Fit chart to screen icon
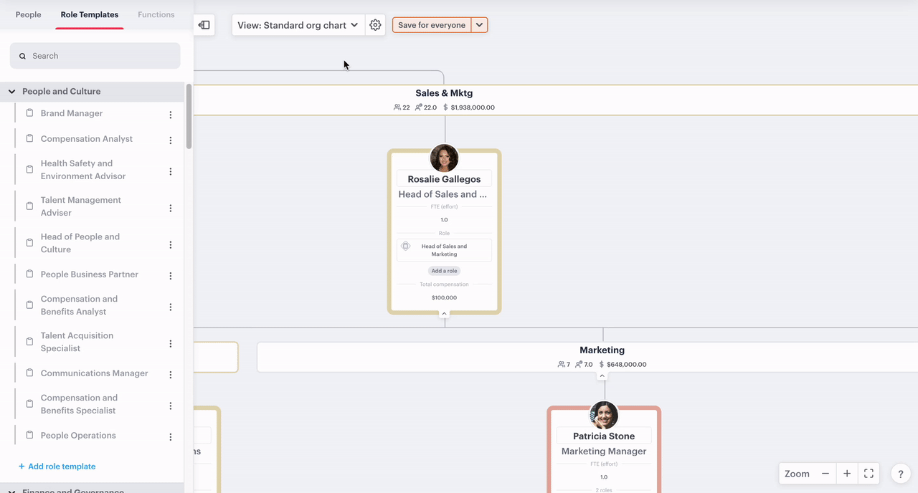The height and width of the screenshot is (493, 918). point(869,474)
